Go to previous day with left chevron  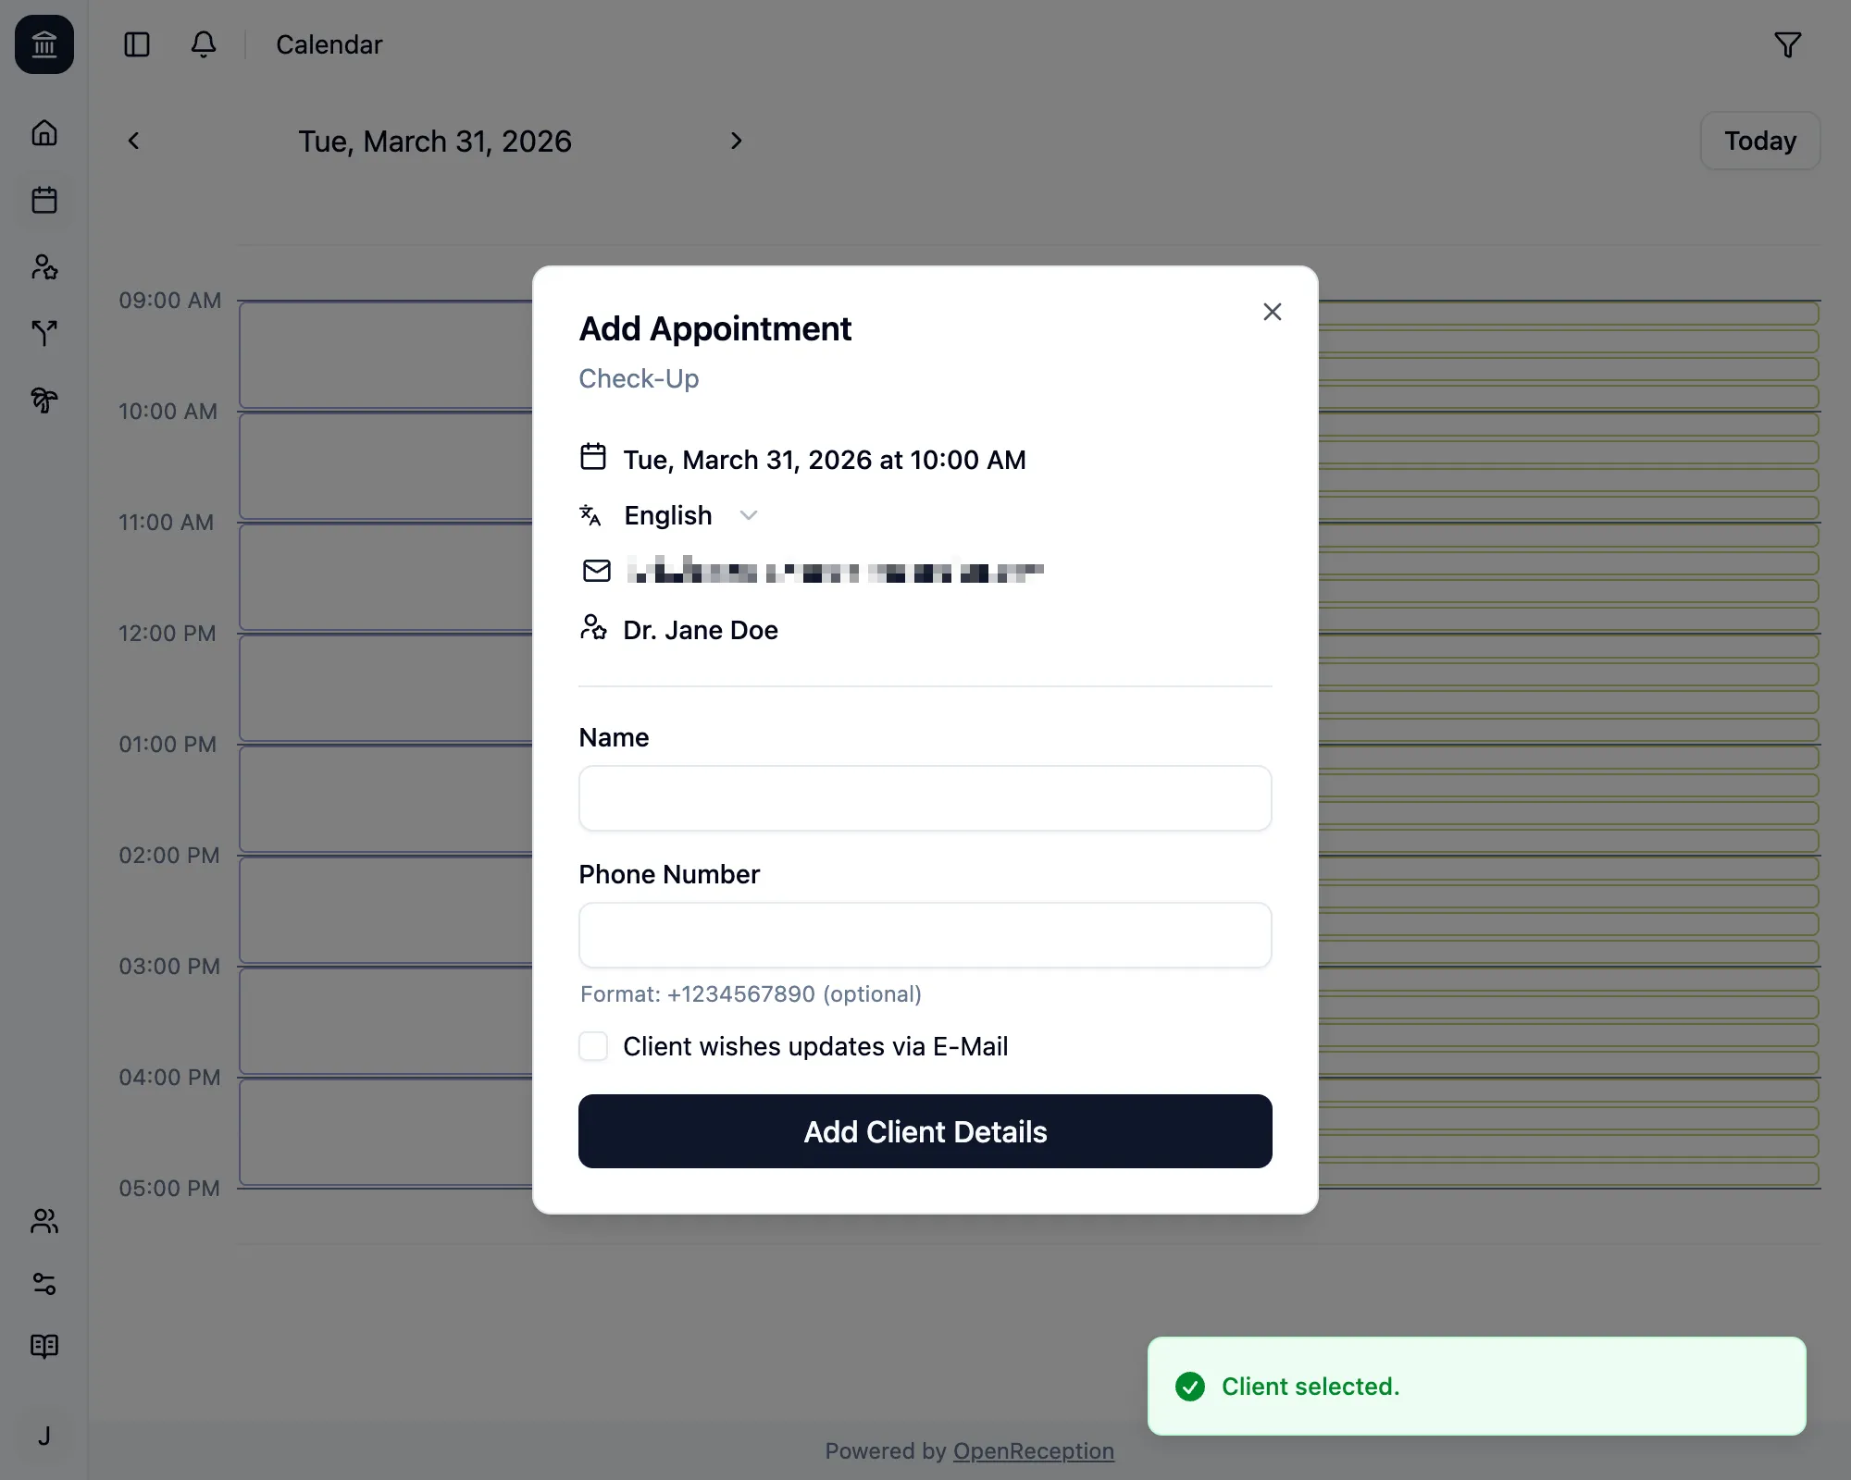[x=134, y=141]
